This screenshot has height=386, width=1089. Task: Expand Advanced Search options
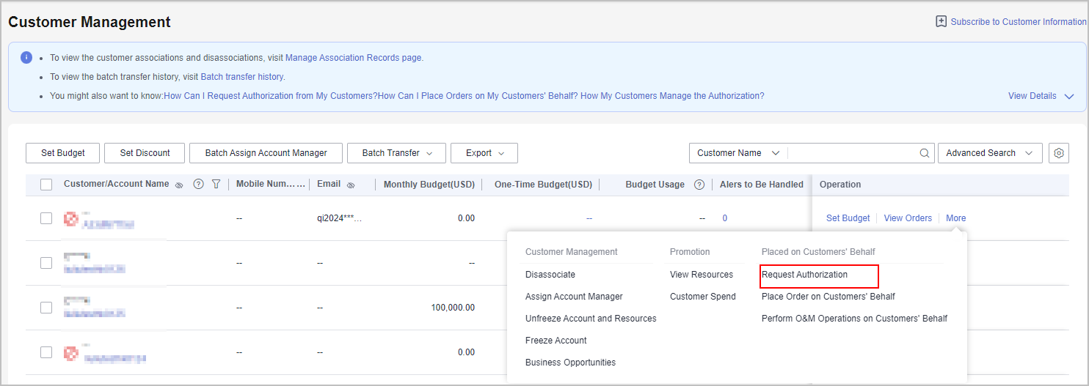pos(989,153)
